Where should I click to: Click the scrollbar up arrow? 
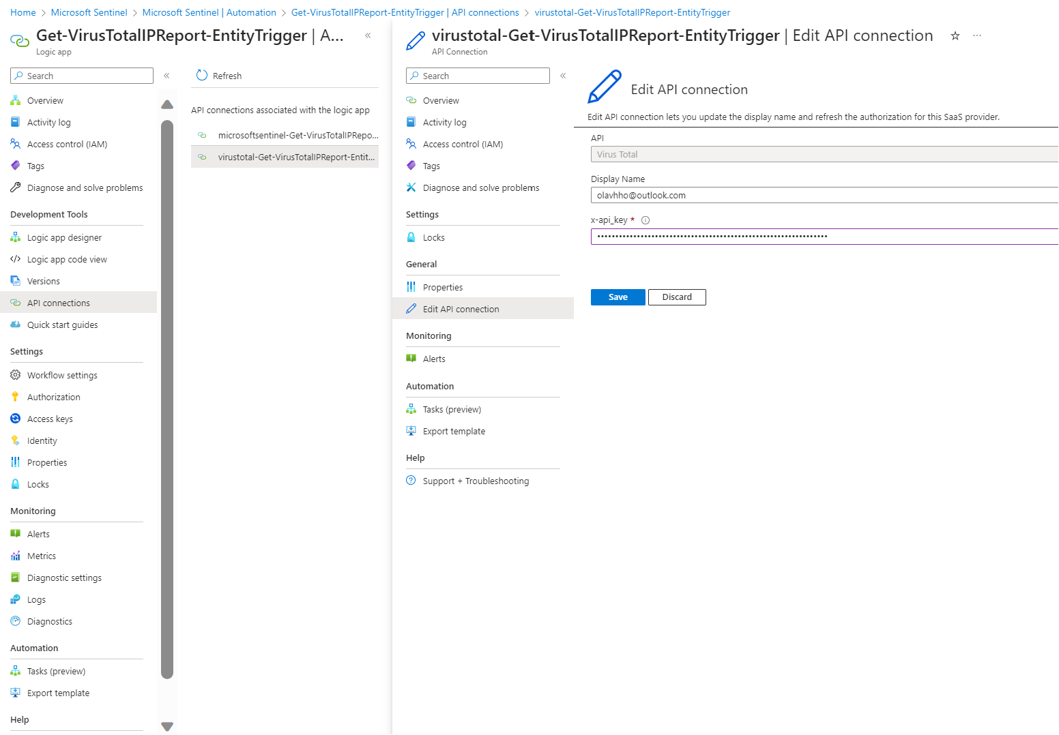pos(167,104)
